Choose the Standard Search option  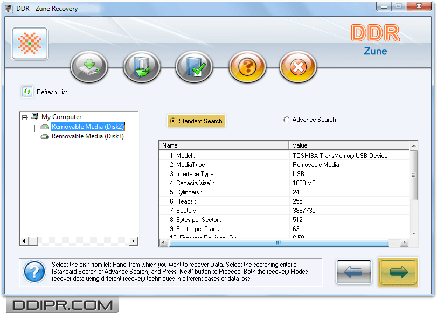point(196,121)
